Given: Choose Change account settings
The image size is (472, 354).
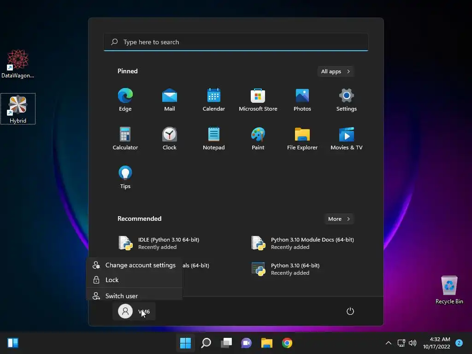Looking at the screenshot, I should (x=134, y=265).
